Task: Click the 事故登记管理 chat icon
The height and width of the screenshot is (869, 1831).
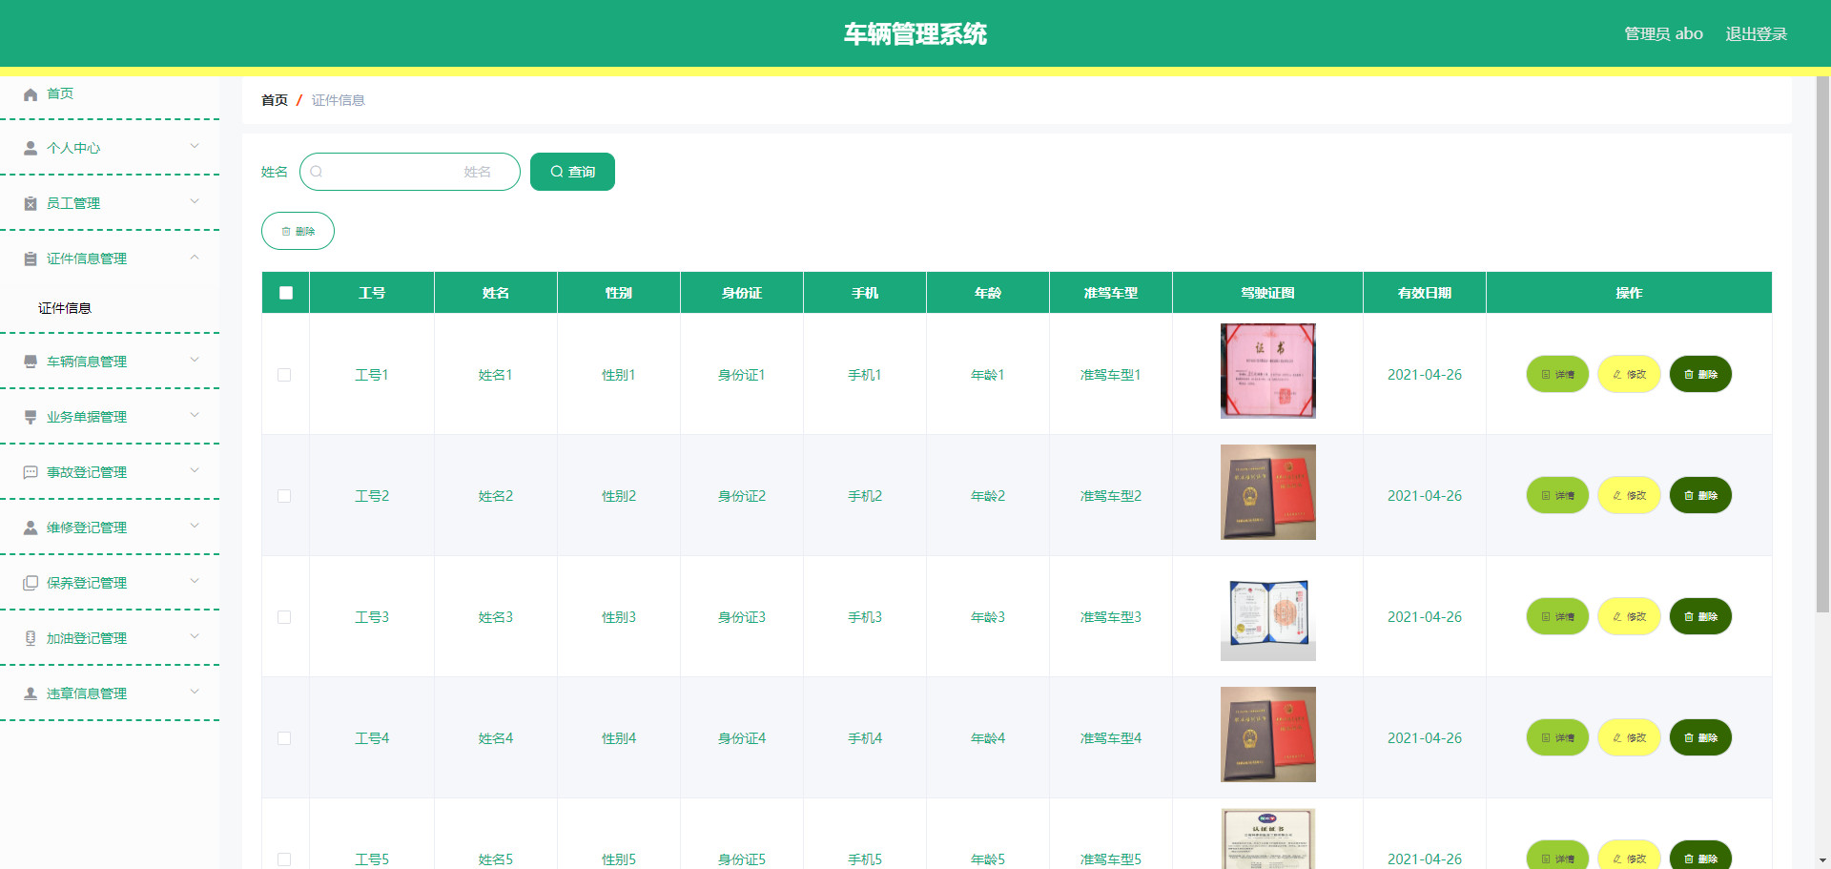Action: tap(31, 472)
